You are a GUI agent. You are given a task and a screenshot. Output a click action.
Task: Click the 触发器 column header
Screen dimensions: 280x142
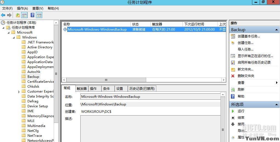(x=166, y=24)
